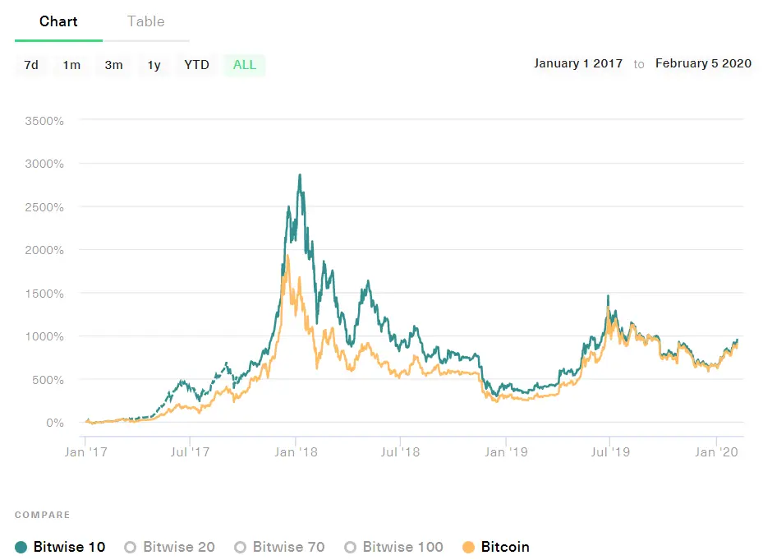
Task: Click the Jan '18 axis label
Action: pyautogui.click(x=296, y=451)
